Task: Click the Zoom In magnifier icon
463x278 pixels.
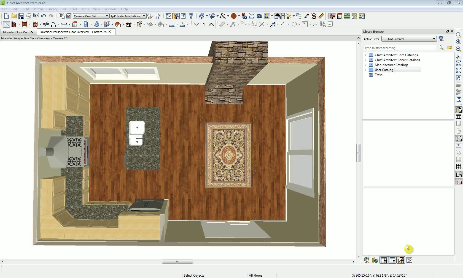Action: tap(459, 42)
